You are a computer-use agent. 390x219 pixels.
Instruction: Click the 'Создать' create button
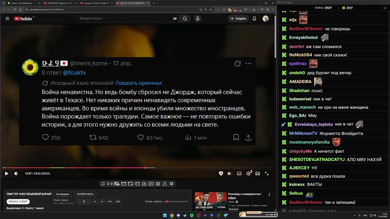[238, 19]
